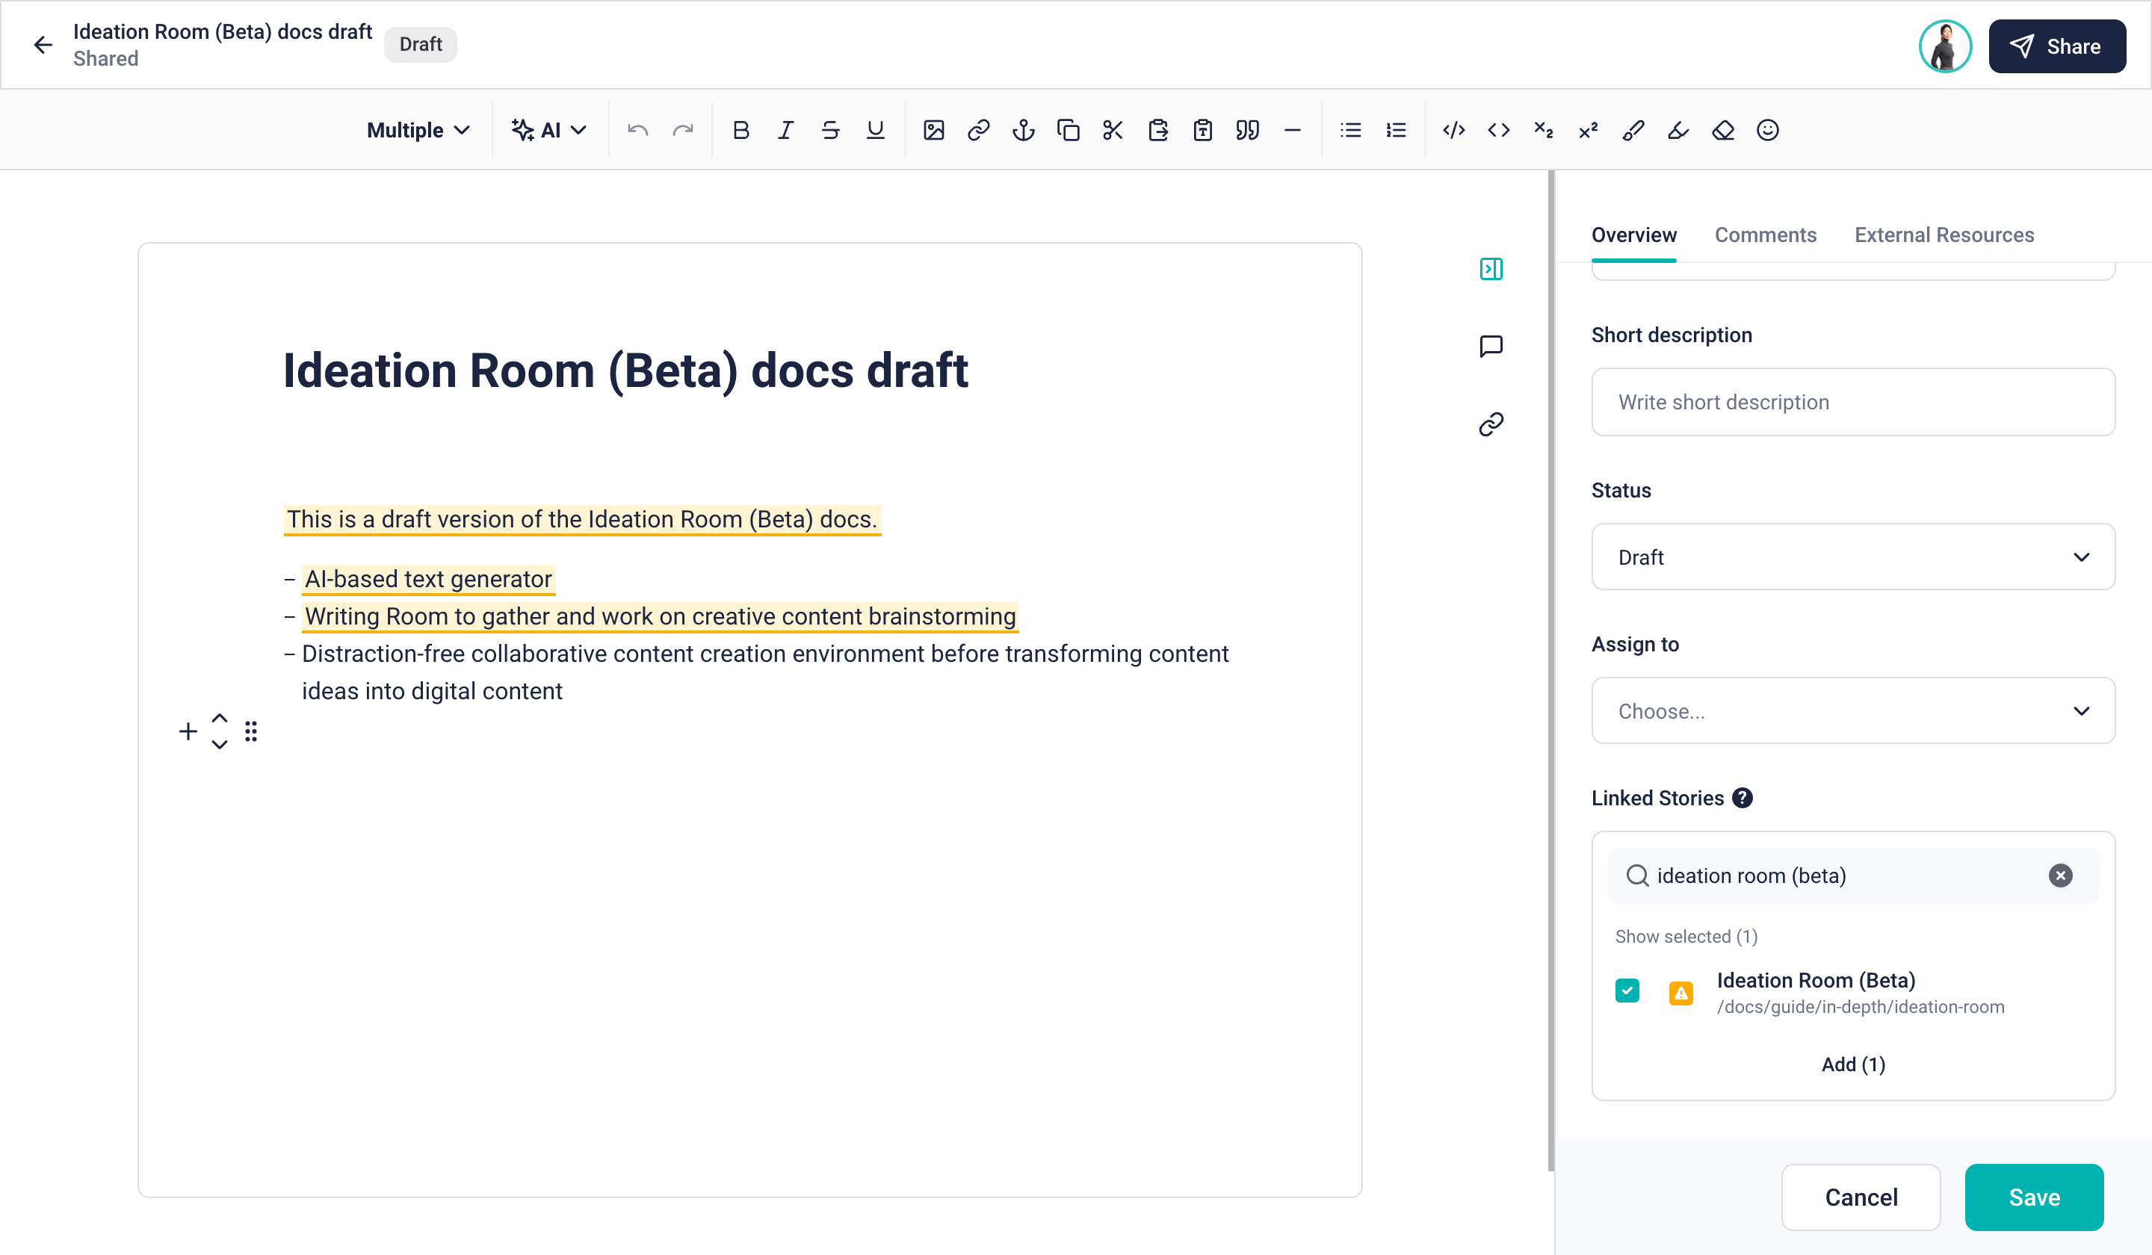
Task: Toggle bold formatting
Action: pyautogui.click(x=741, y=130)
